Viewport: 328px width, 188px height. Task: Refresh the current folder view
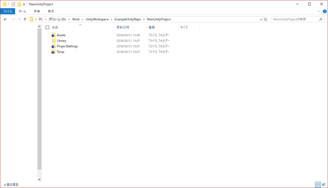tap(266, 19)
